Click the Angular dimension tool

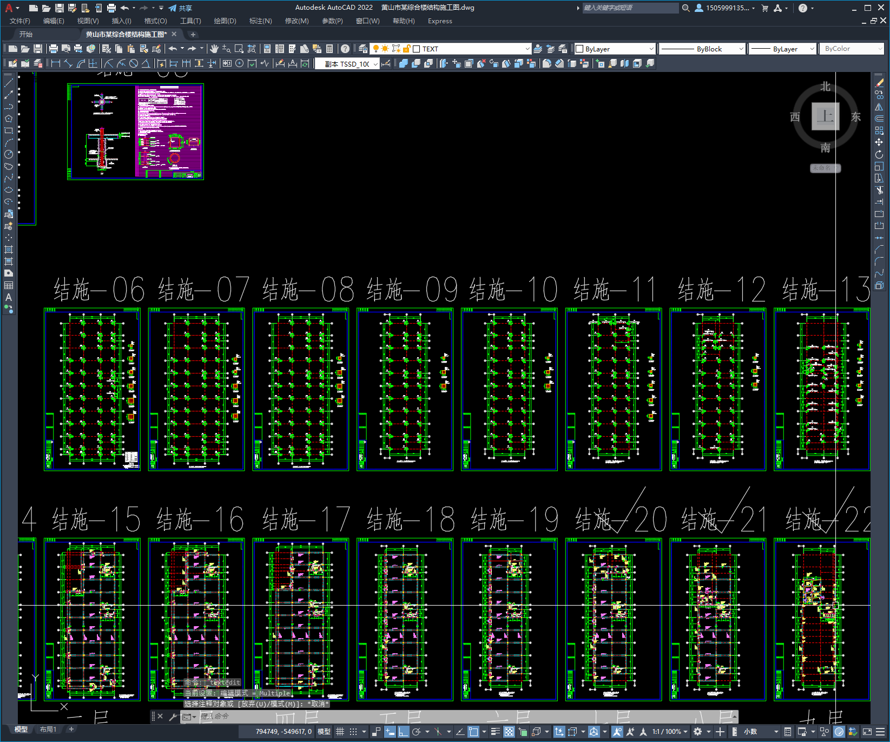click(x=146, y=63)
